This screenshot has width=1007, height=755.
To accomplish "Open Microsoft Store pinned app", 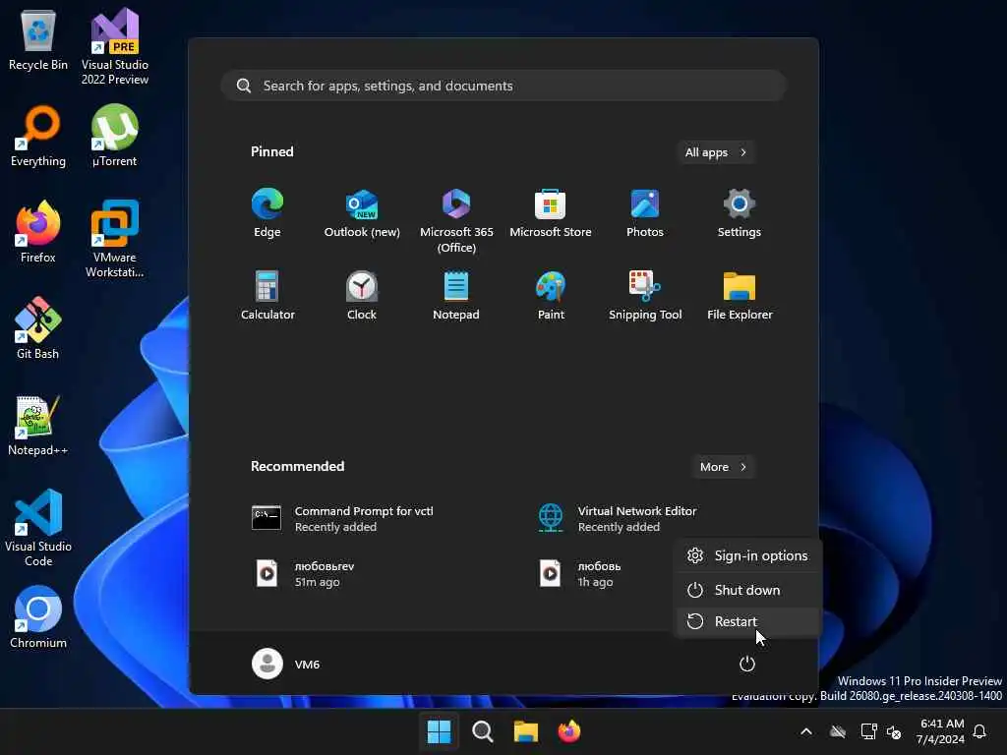I will (x=551, y=213).
